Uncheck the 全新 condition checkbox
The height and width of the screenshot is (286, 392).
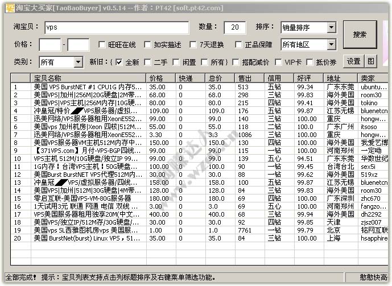coord(119,62)
